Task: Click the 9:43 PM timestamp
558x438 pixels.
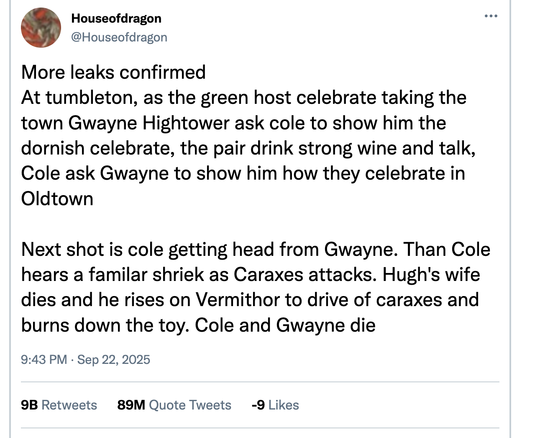Action: pos(44,360)
